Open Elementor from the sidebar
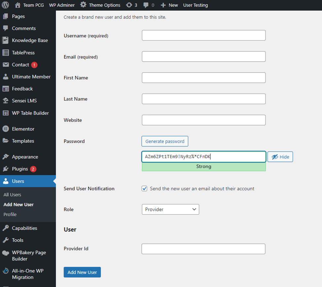This screenshot has width=322, height=287. pos(23,129)
